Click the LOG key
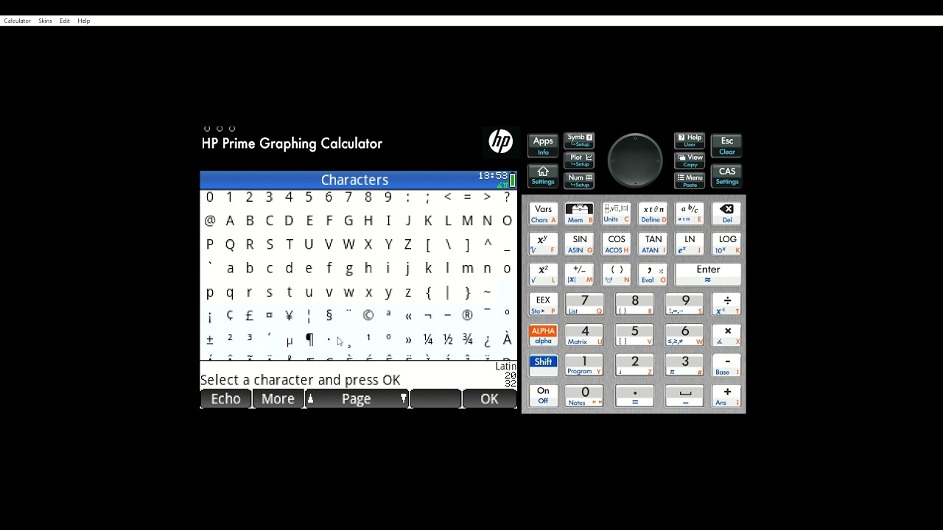Image resolution: width=943 pixels, height=530 pixels. (x=727, y=244)
